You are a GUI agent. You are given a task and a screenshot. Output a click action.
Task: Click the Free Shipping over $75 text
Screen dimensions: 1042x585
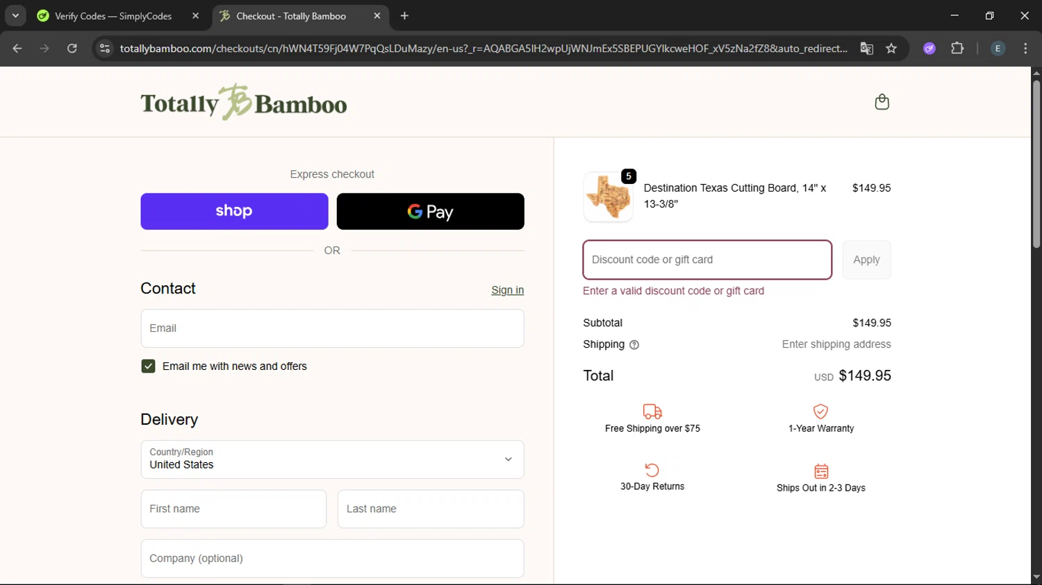pos(652,429)
